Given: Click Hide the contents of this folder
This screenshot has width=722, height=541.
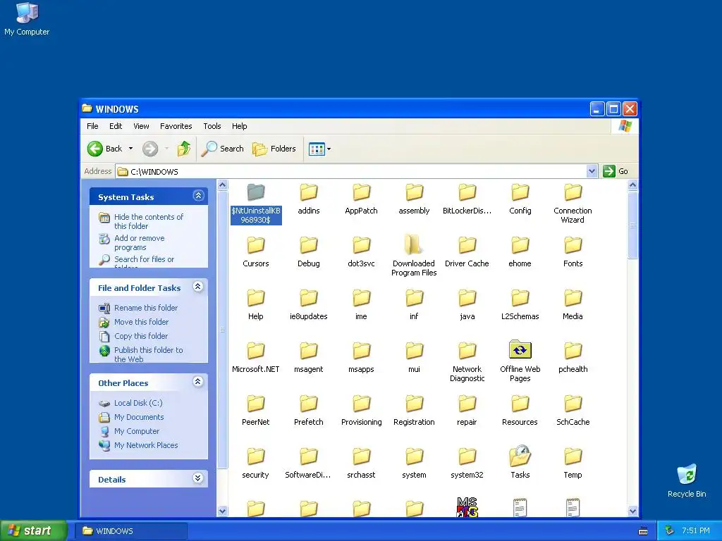Looking at the screenshot, I should [x=148, y=221].
